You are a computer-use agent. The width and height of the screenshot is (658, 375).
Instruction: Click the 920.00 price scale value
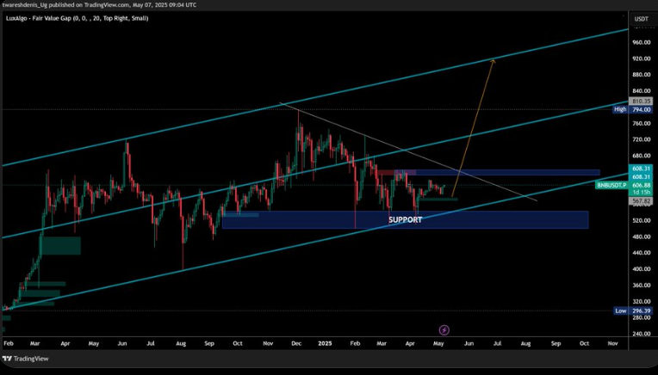[x=642, y=58]
